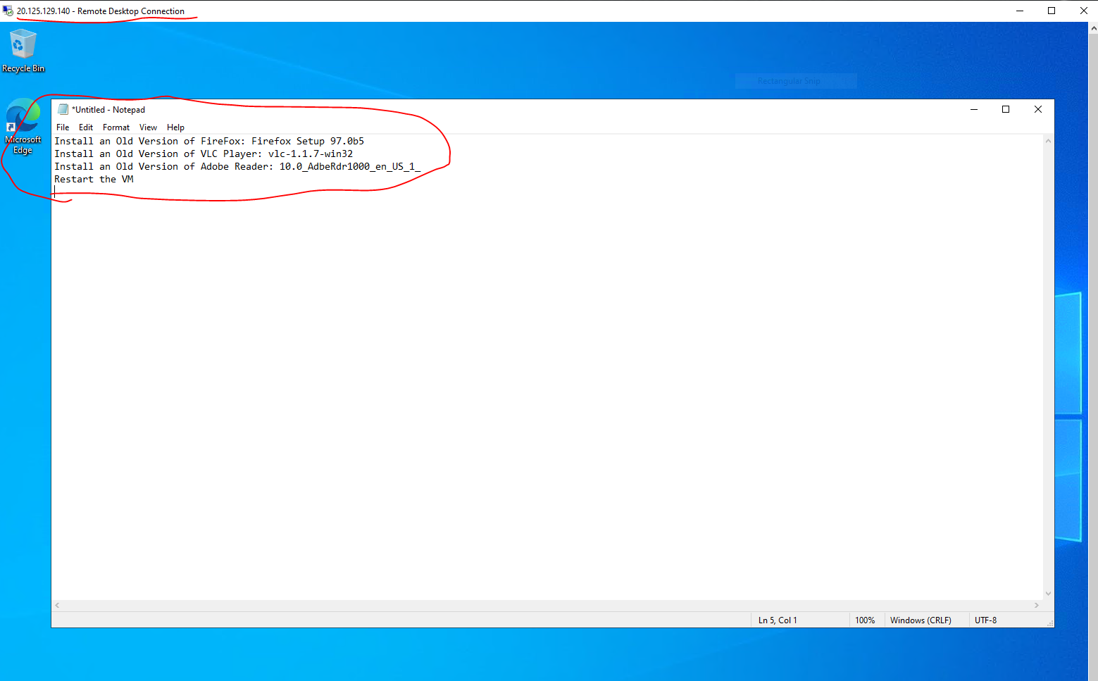
Task: Click 'Windows (CRLF)' status bar entry
Action: click(921, 620)
